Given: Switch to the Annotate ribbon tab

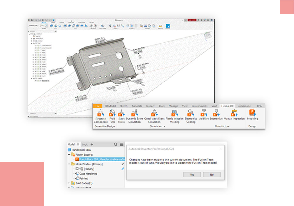Looking at the screenshot, I should tap(137, 106).
